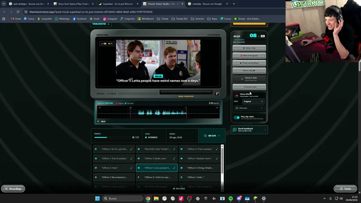Open the WhatsApp bookmark
Image resolution: width=361 pixels, height=203 pixels.
tap(62, 19)
